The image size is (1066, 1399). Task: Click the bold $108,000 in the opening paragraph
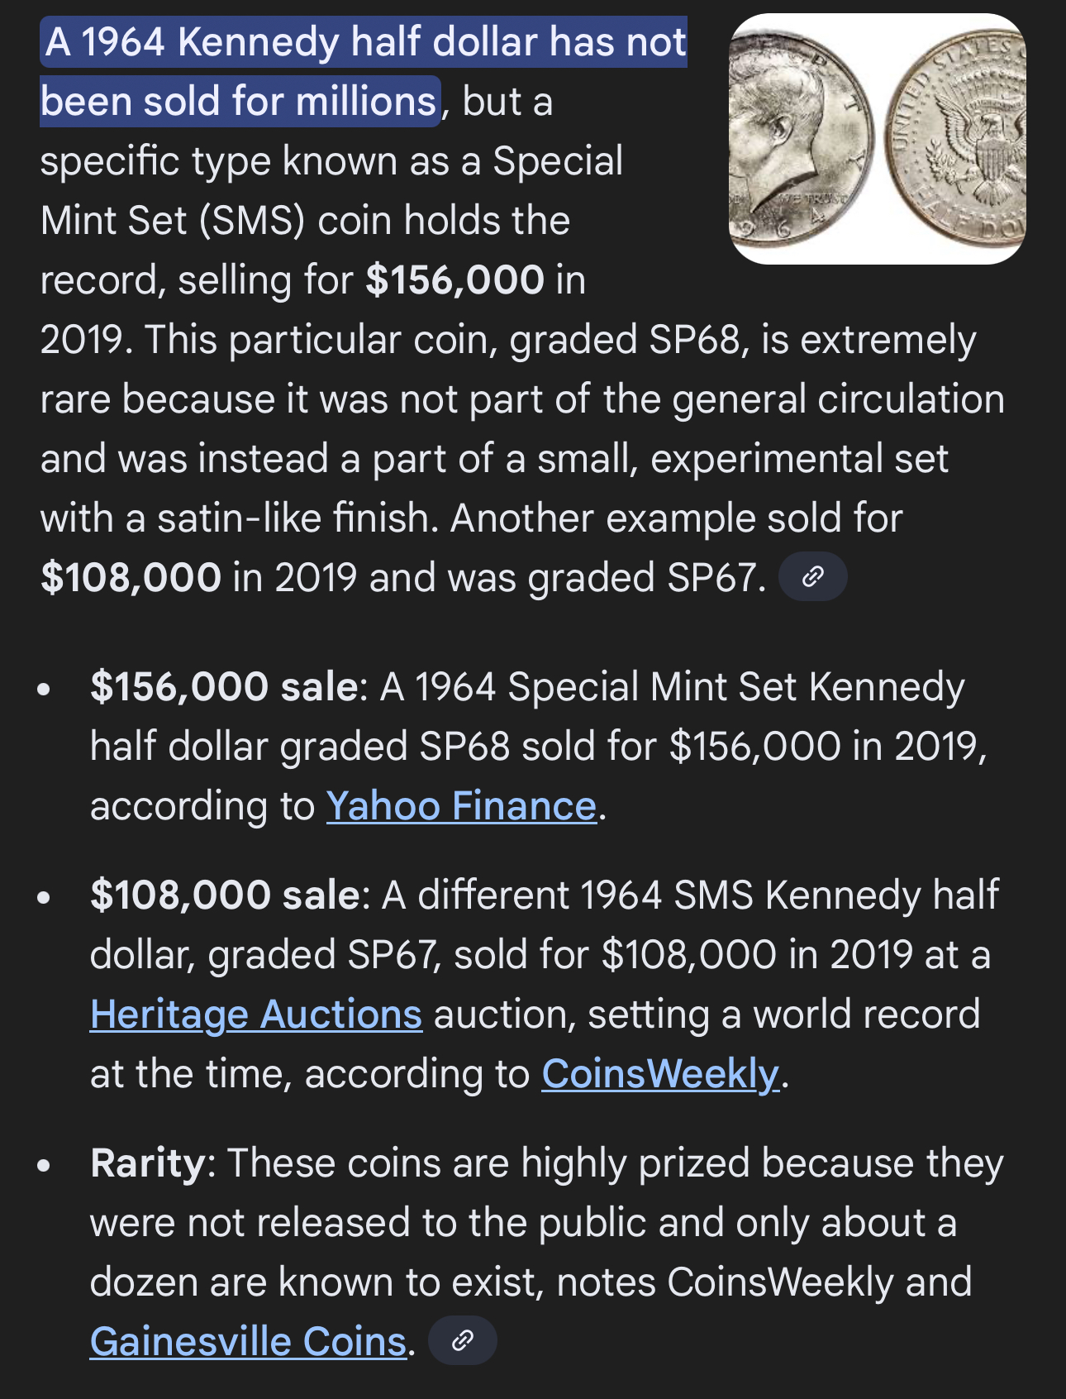tap(131, 577)
